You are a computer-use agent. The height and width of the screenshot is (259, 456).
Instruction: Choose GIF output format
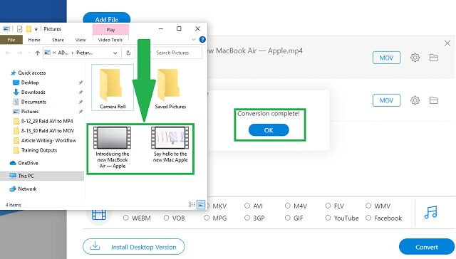point(294,218)
